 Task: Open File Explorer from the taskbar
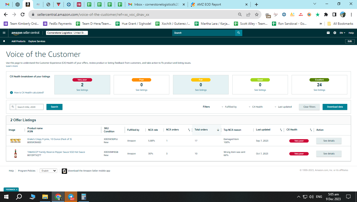tap(45, 197)
